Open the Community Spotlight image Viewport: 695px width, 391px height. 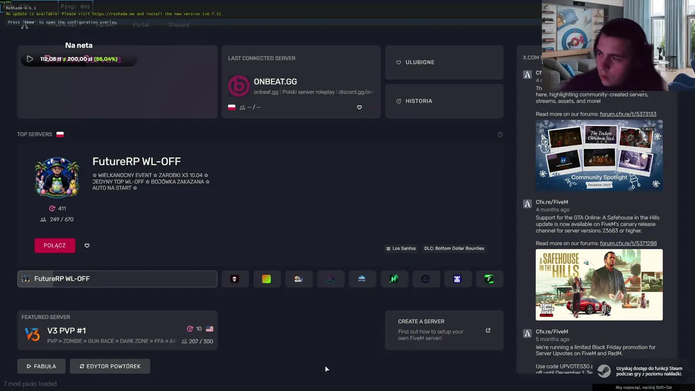tap(599, 155)
